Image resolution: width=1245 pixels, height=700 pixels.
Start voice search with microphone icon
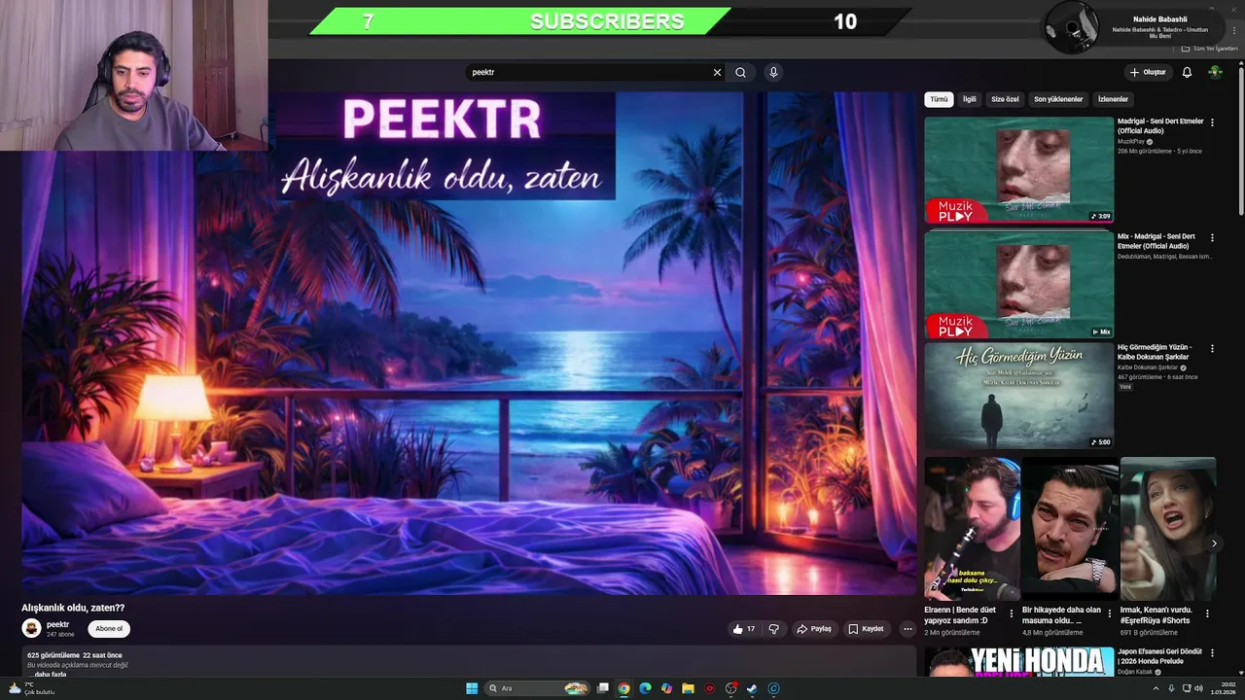(773, 72)
